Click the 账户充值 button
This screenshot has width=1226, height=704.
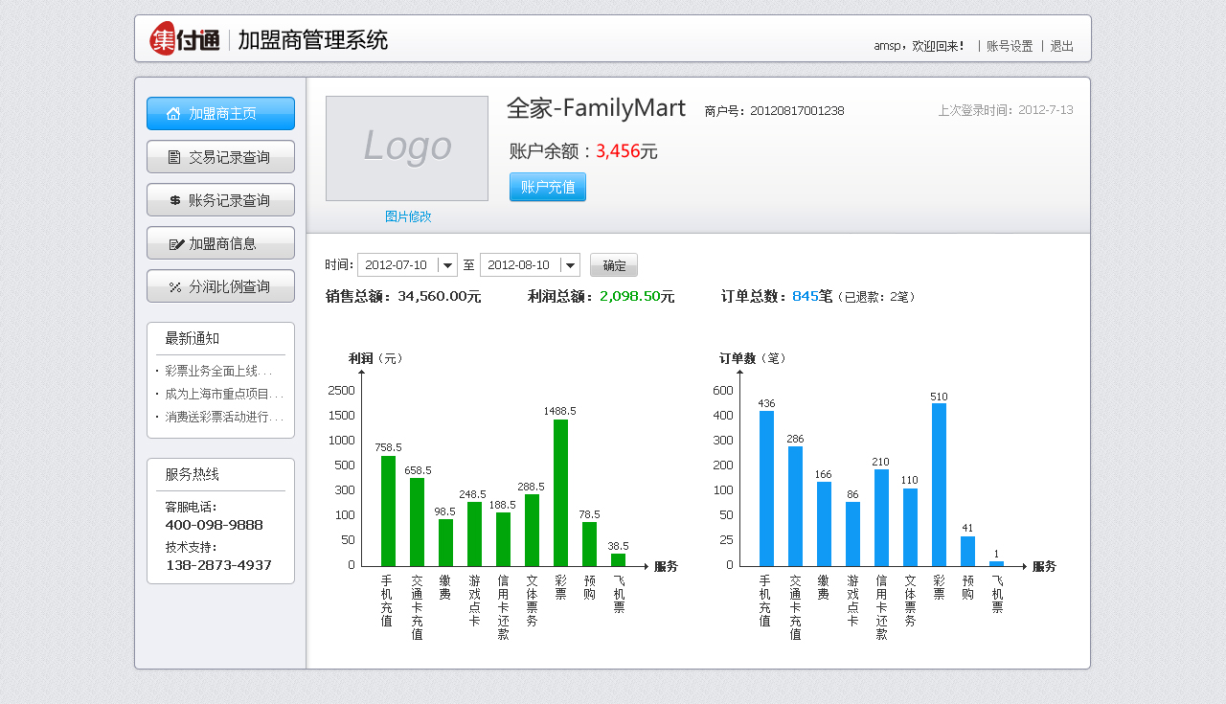[548, 187]
